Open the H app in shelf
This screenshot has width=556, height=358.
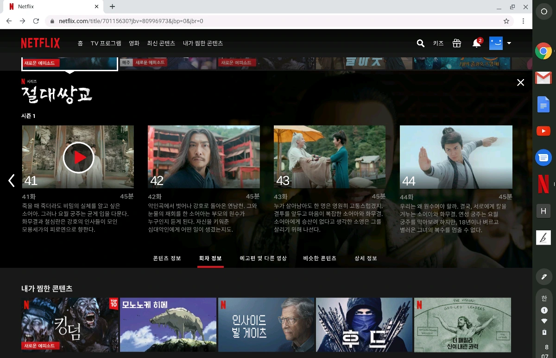click(x=543, y=211)
